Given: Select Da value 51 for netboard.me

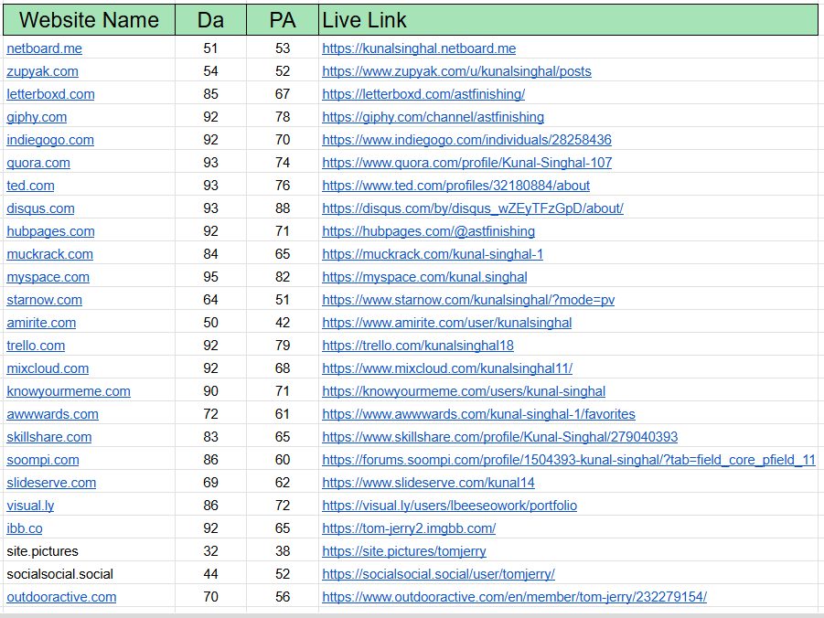Looking at the screenshot, I should click(210, 48).
